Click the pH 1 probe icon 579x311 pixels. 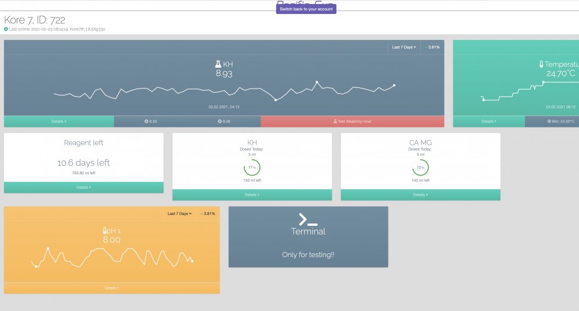coord(105,231)
